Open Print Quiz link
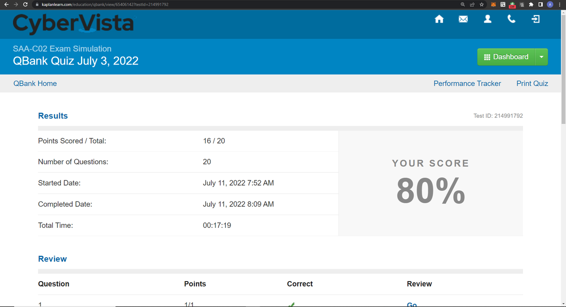The width and height of the screenshot is (566, 307). click(x=532, y=83)
